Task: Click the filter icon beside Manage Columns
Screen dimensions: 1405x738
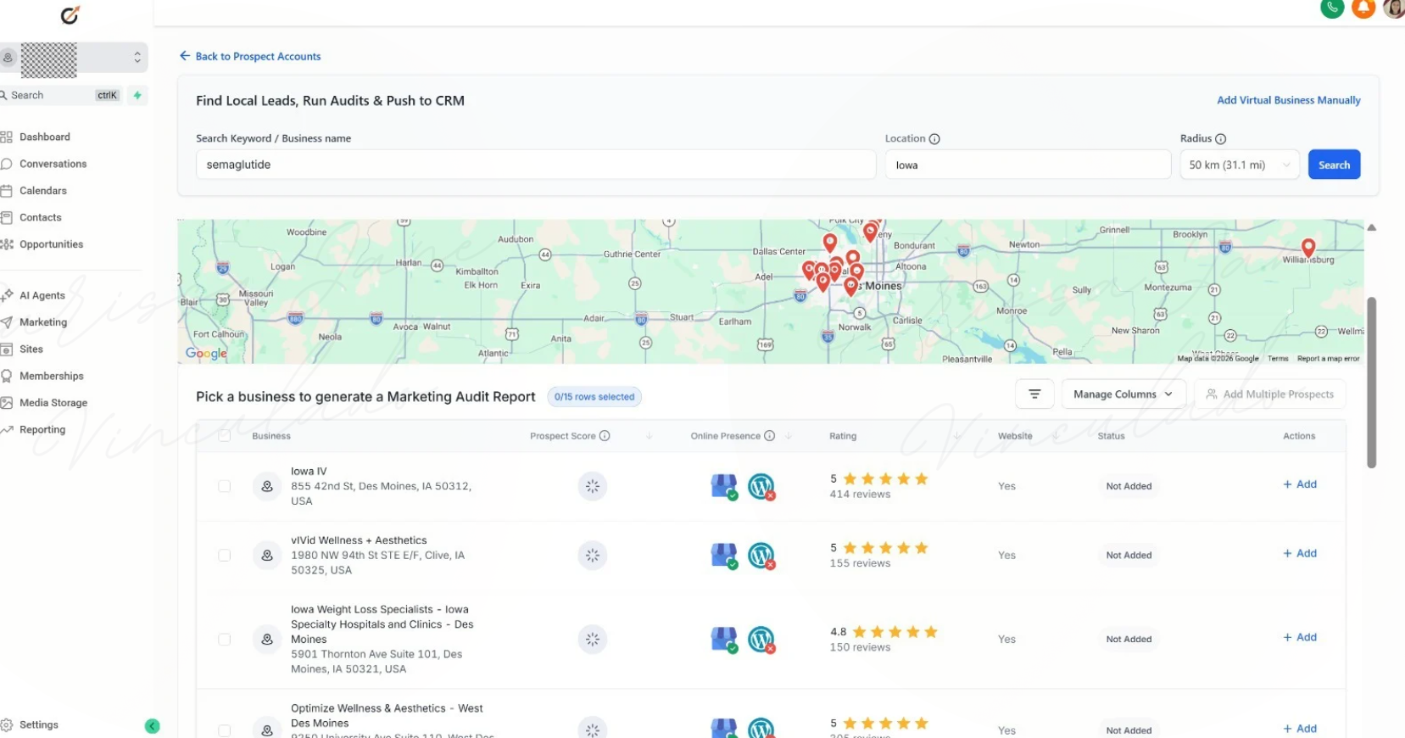Action: pos(1034,394)
